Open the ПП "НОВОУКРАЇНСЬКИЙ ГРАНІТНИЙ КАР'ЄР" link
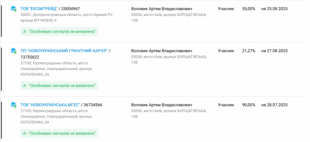Image resolution: width=310 pixels, height=142 pixels. pyautogui.click(x=64, y=51)
